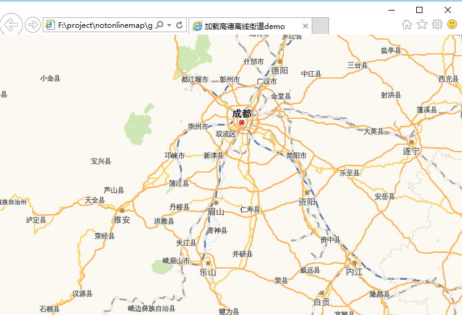Click the 盐亭县 map label
Image resolution: width=462 pixels, height=315 pixels.
pyautogui.click(x=391, y=50)
